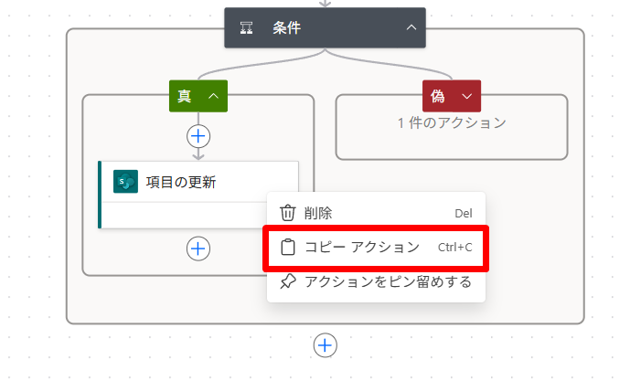Click the trash can icon beside 削除
Viewport: 630px width, 381px height.
point(288,213)
